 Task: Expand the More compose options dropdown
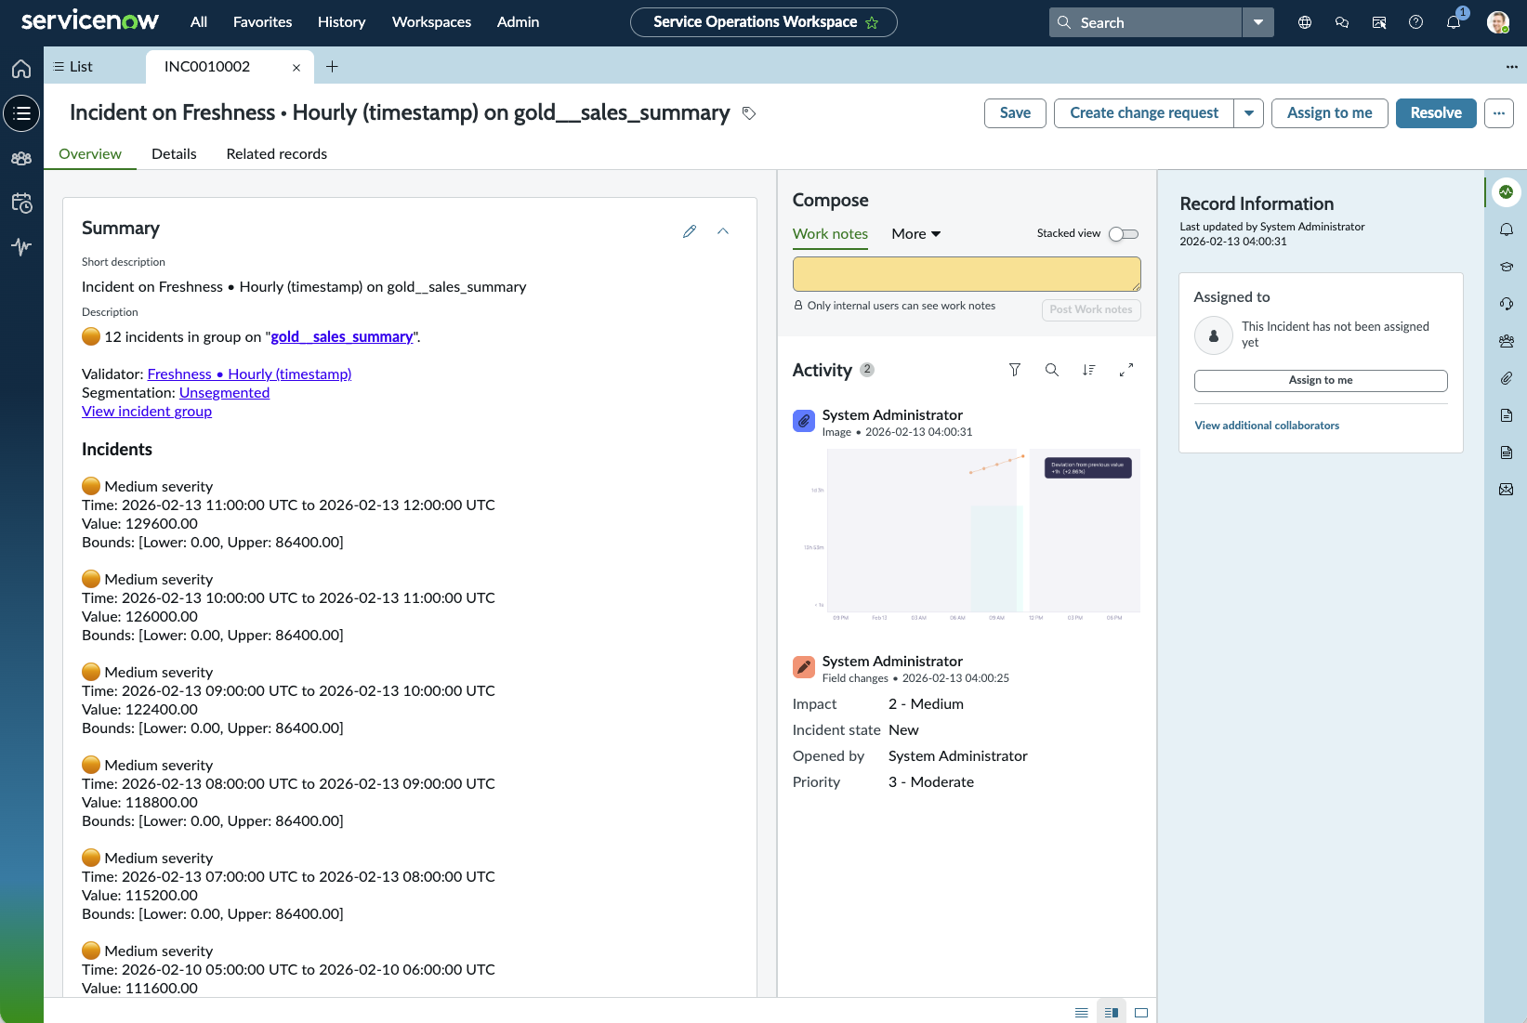916,234
